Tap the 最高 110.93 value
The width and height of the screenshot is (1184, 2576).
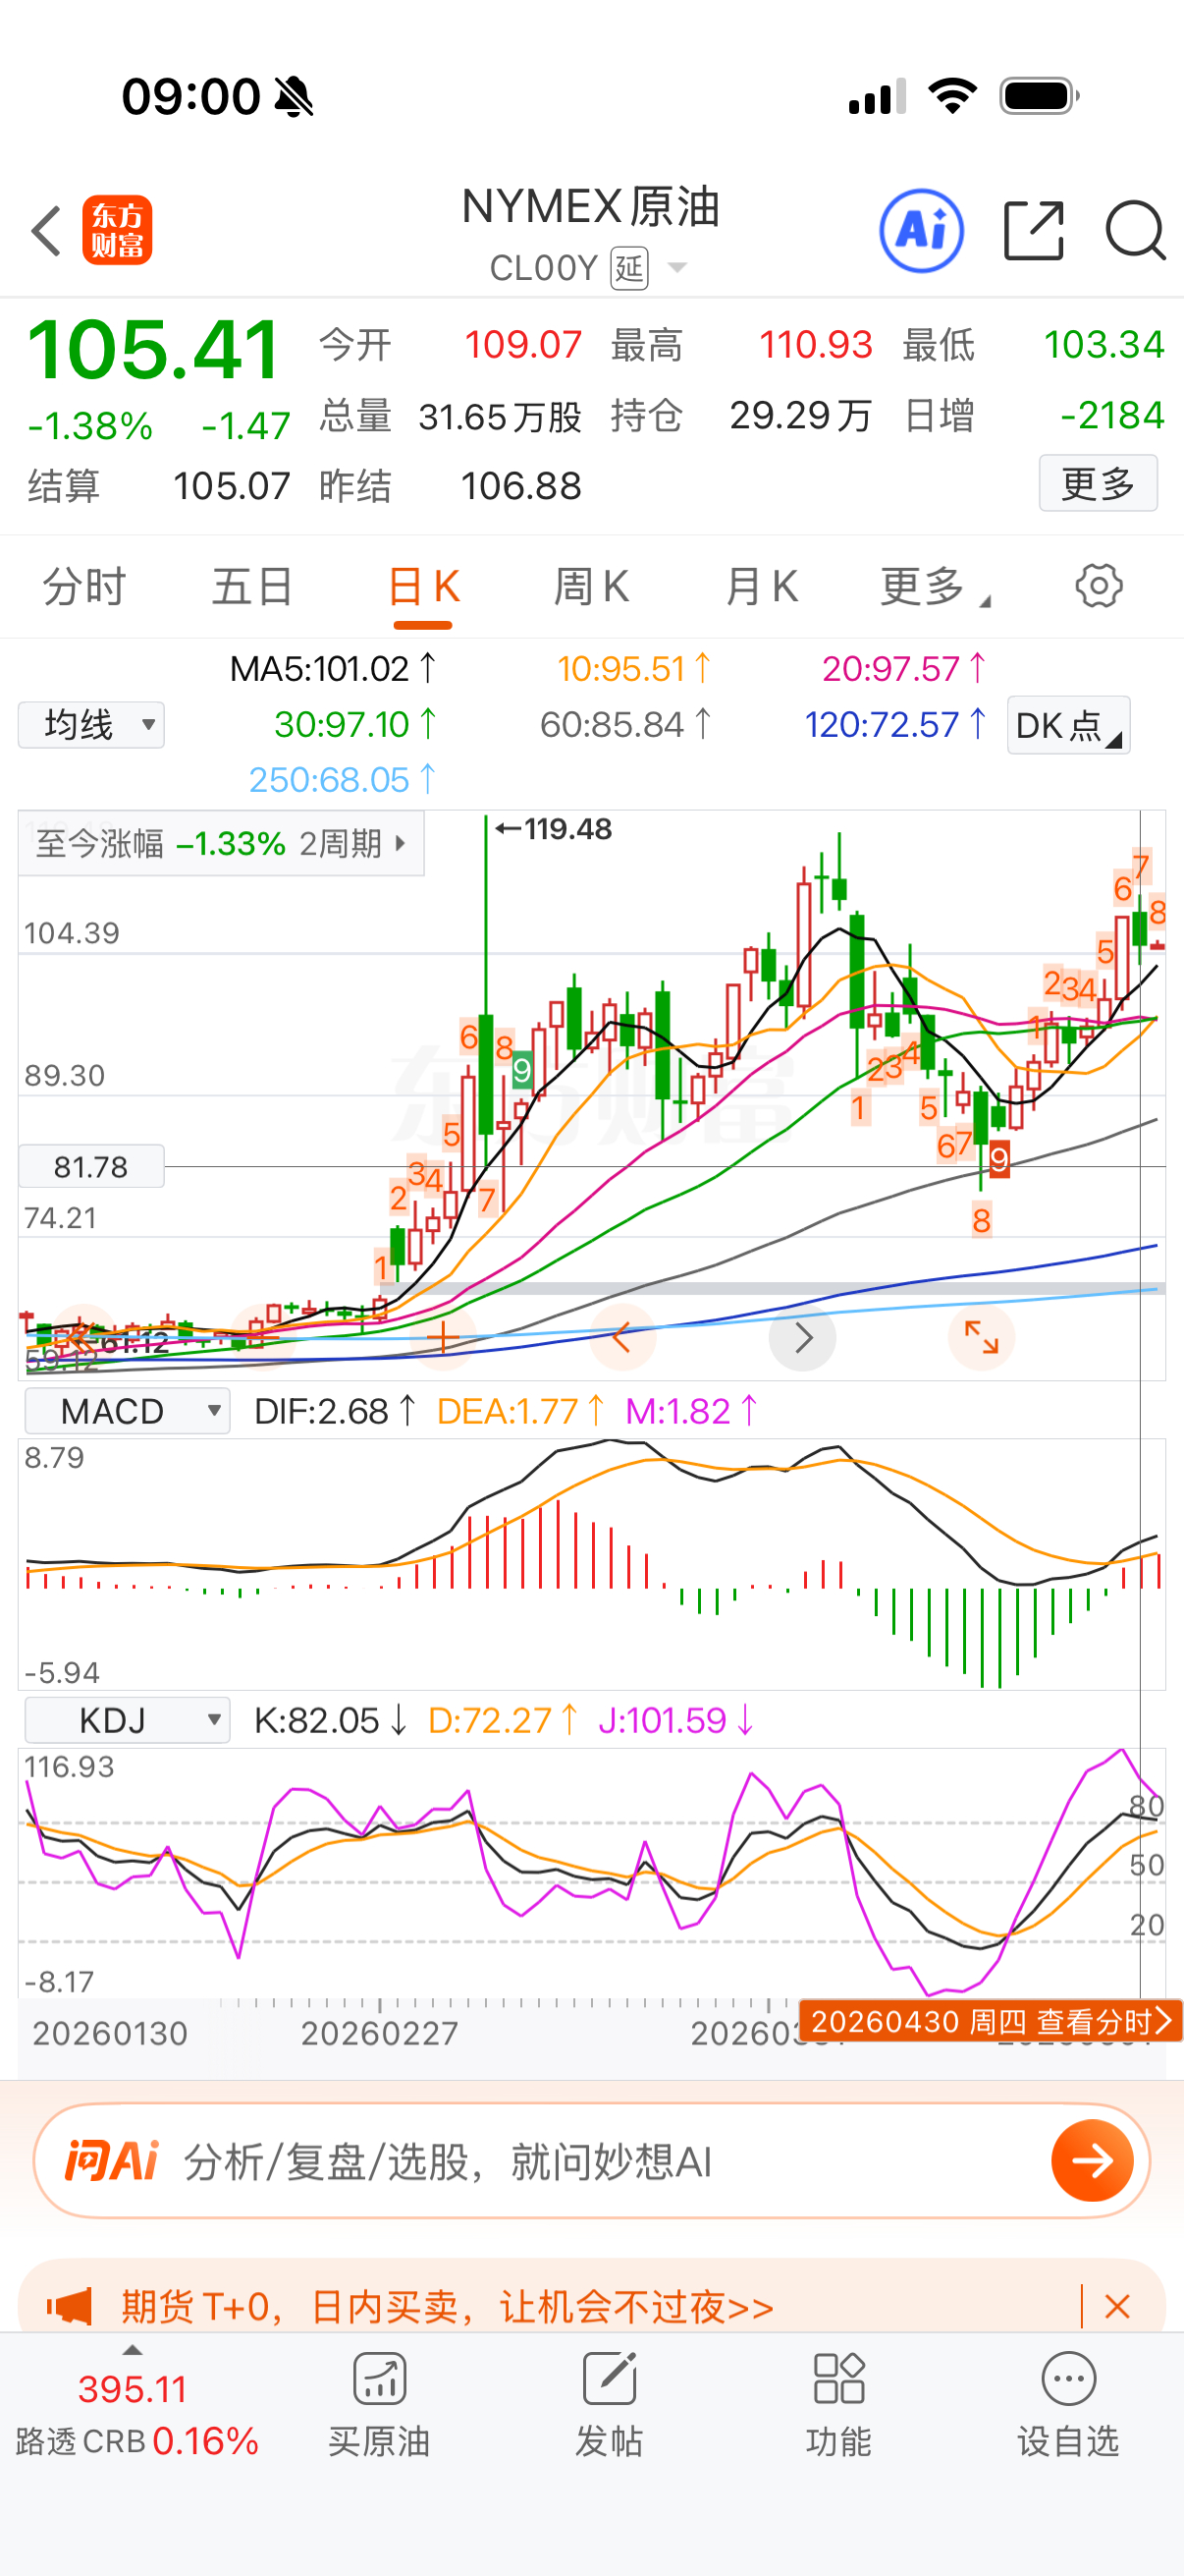click(815, 345)
